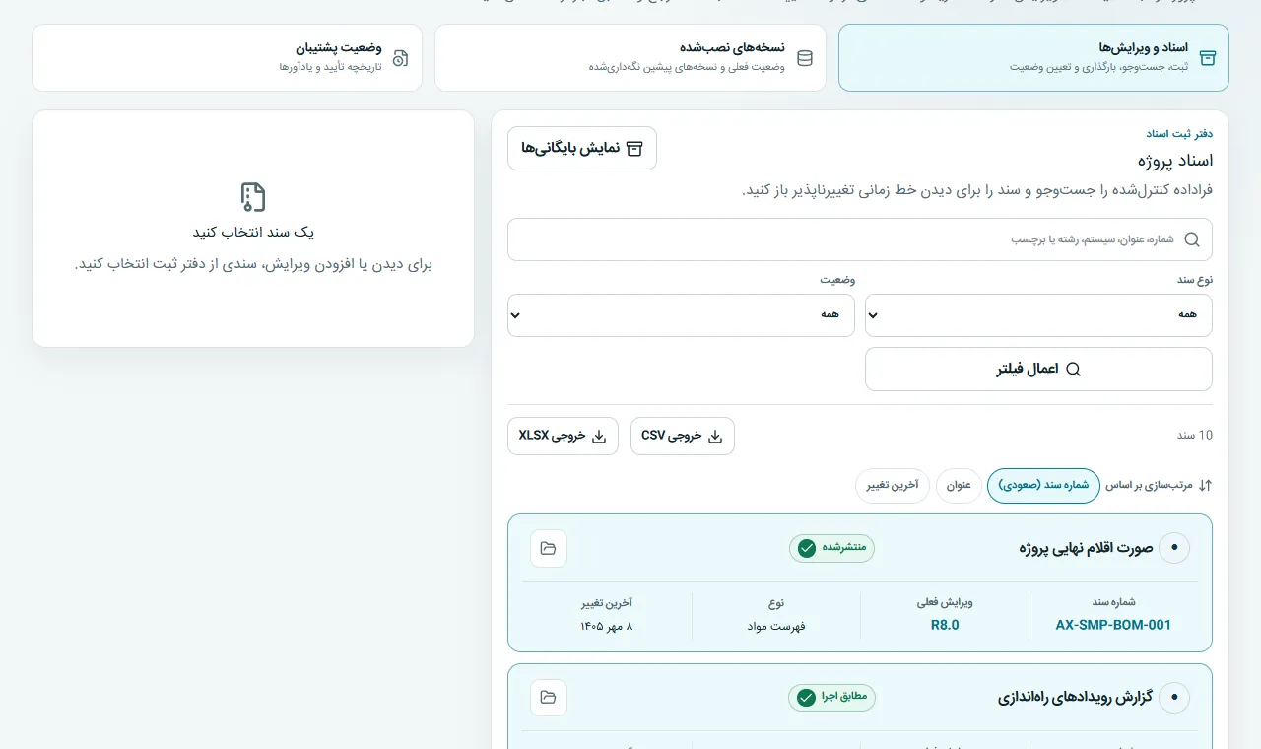The height and width of the screenshot is (749, 1261).
Task: Export list with خروجی CSV
Action: coord(683,436)
